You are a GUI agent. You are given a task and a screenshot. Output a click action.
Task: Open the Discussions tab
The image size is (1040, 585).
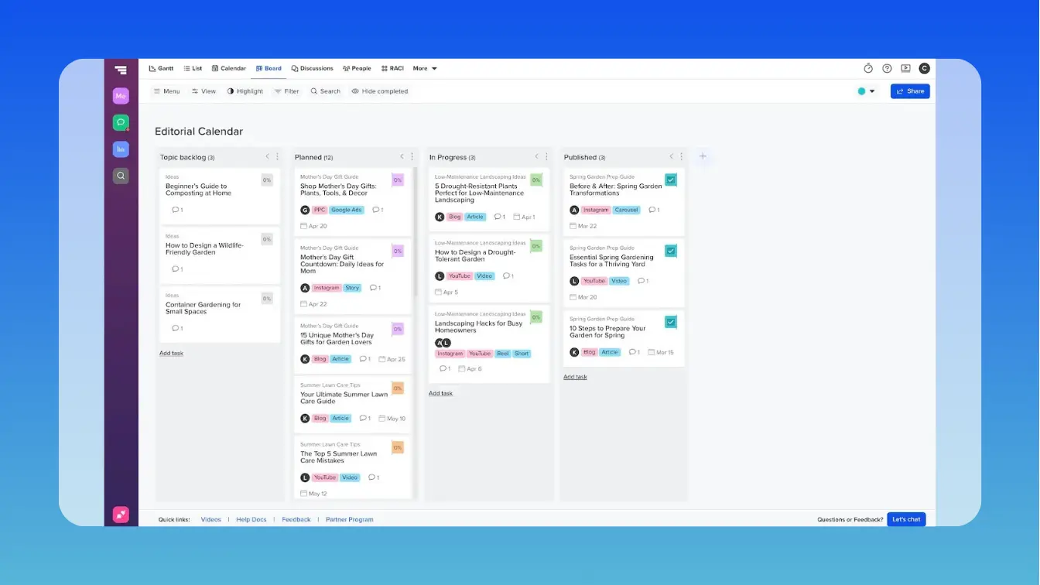(312, 68)
